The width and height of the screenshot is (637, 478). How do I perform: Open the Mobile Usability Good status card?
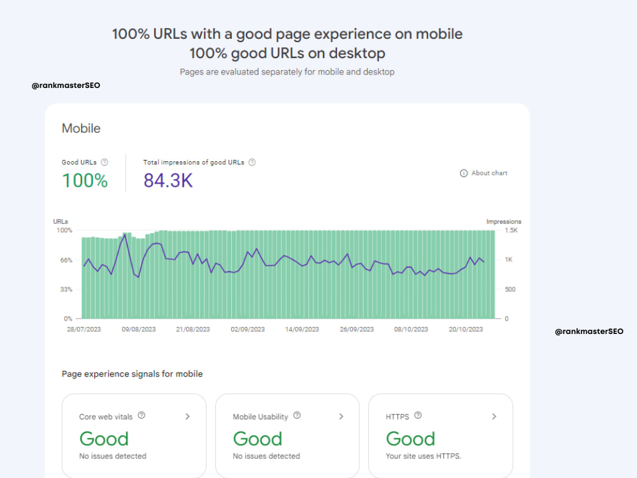[287, 436]
